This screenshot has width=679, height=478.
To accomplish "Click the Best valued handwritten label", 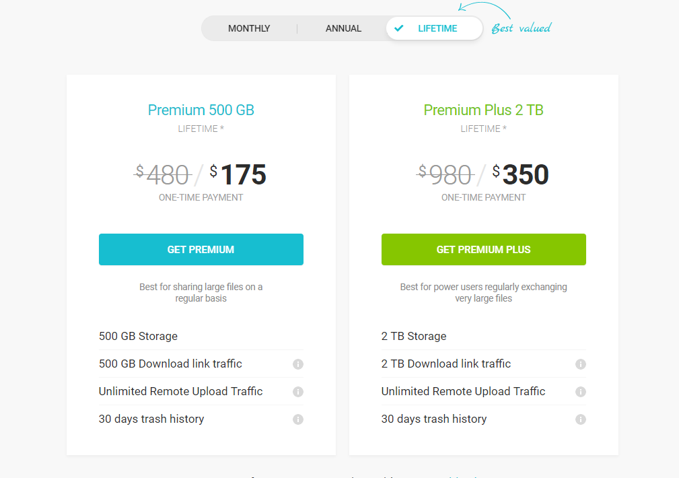I will [x=521, y=28].
